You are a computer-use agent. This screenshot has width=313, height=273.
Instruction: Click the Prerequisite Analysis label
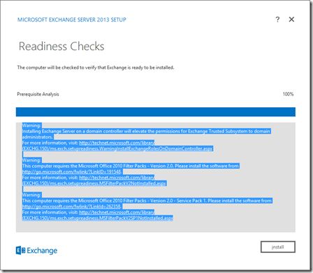point(38,94)
